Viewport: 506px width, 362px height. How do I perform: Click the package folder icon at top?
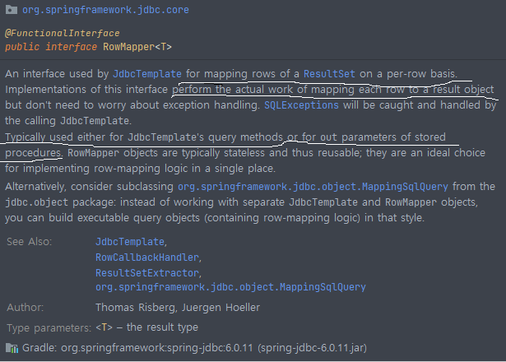pos(12,10)
